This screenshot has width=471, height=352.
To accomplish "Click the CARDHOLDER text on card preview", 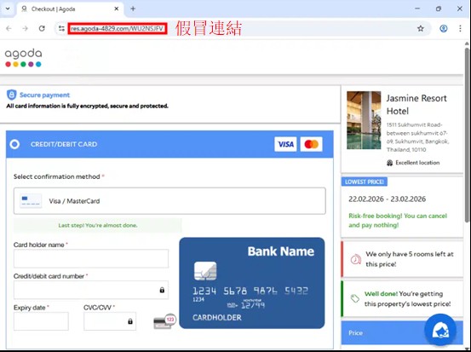I will click(x=217, y=318).
